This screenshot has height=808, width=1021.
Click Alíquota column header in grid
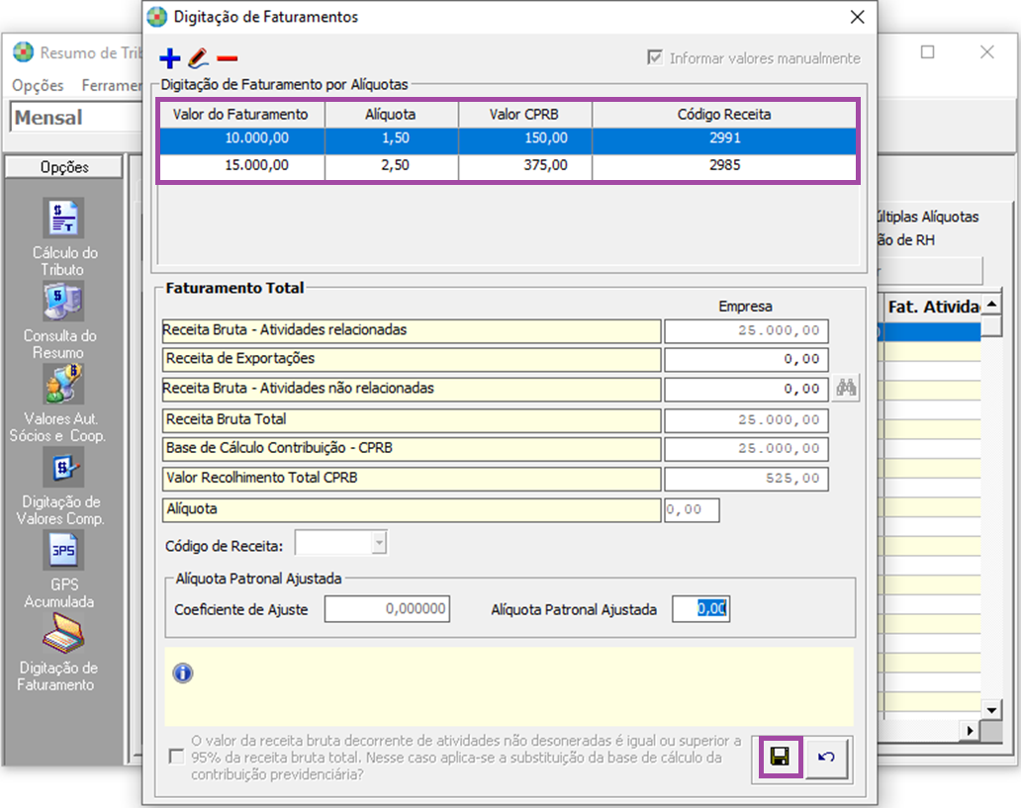tap(392, 115)
